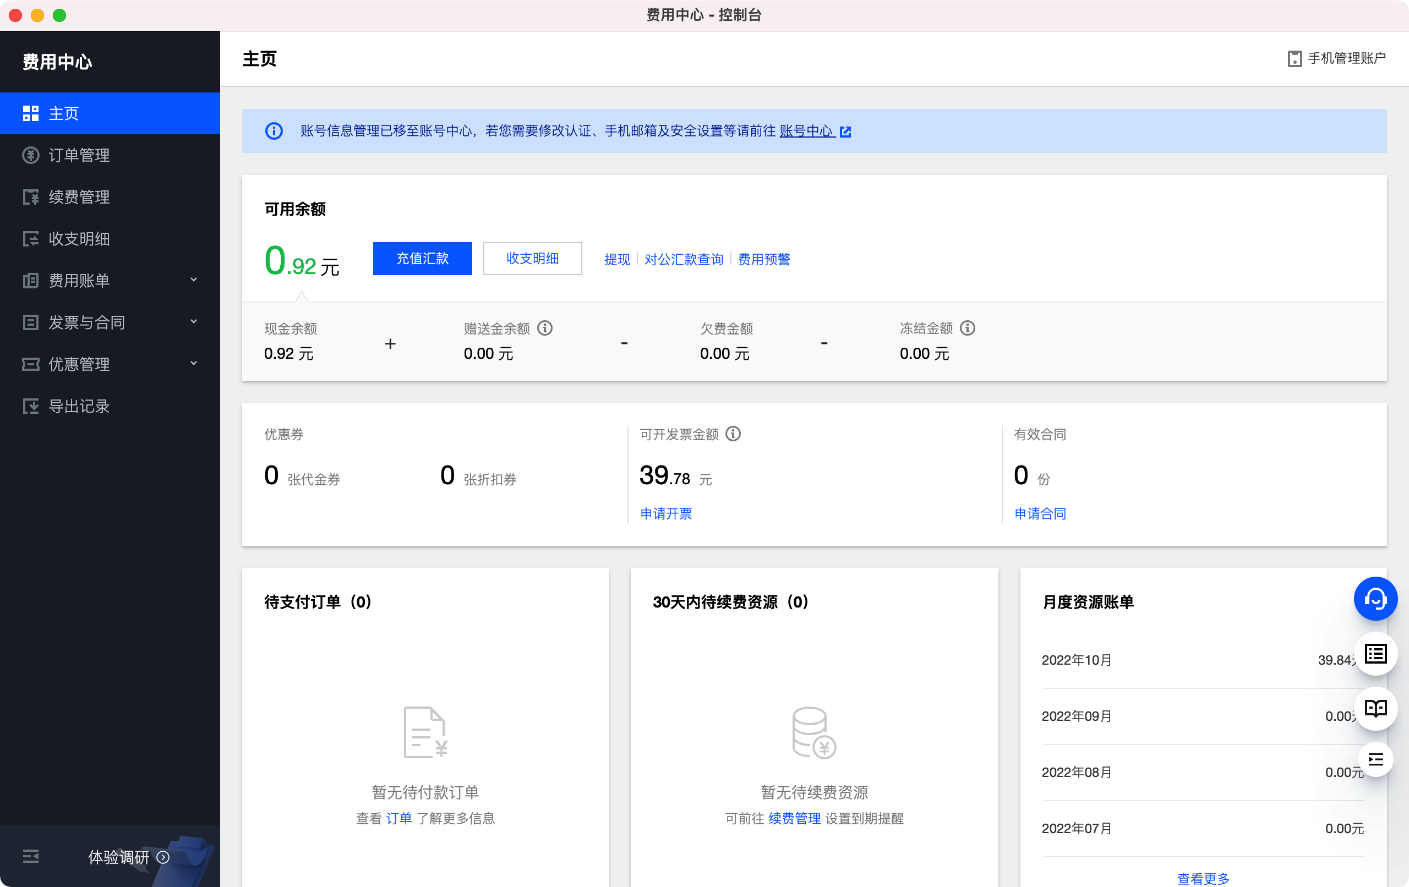Click the 收支明细 outlined button

tap(532, 259)
